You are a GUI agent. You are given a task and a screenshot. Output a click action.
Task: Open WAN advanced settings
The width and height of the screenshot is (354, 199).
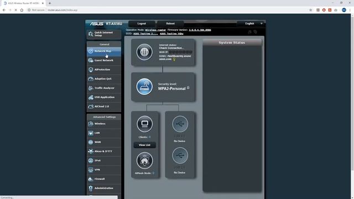[104, 142]
